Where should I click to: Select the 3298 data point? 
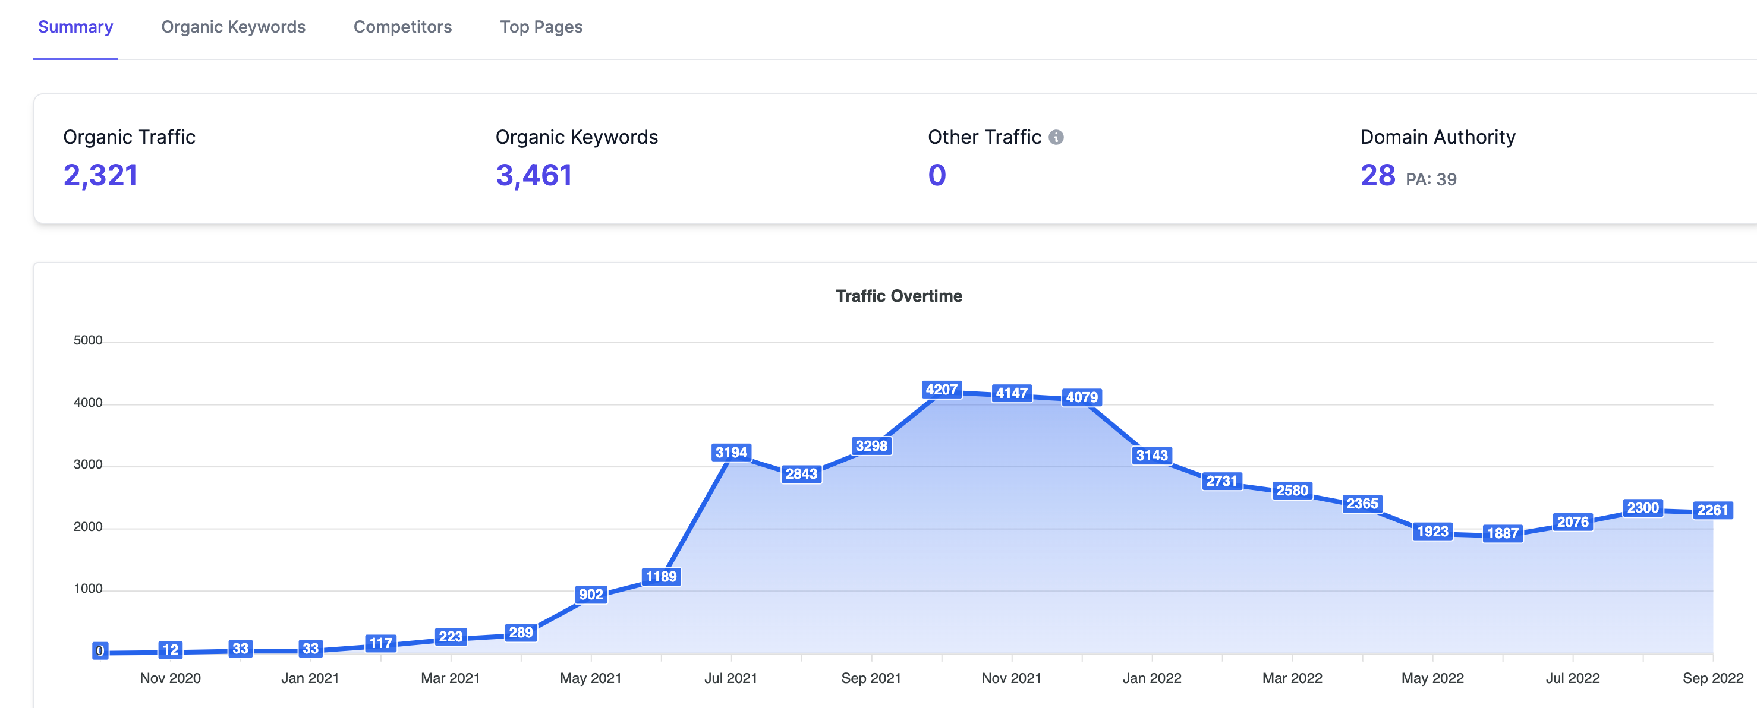click(872, 445)
